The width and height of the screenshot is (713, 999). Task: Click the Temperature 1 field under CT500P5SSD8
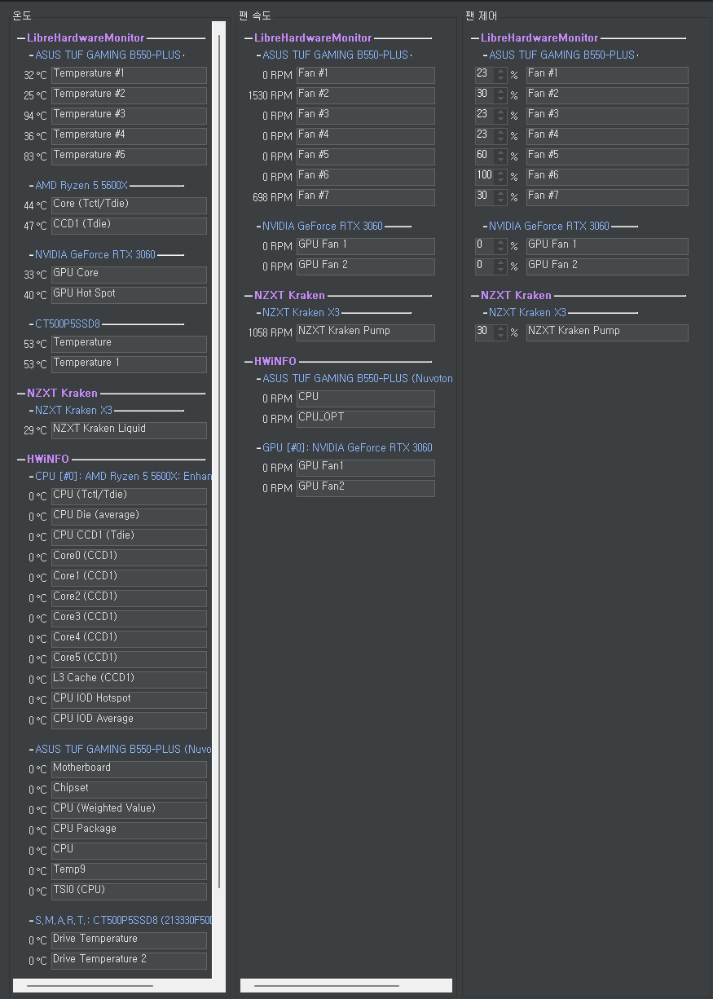pos(129,364)
